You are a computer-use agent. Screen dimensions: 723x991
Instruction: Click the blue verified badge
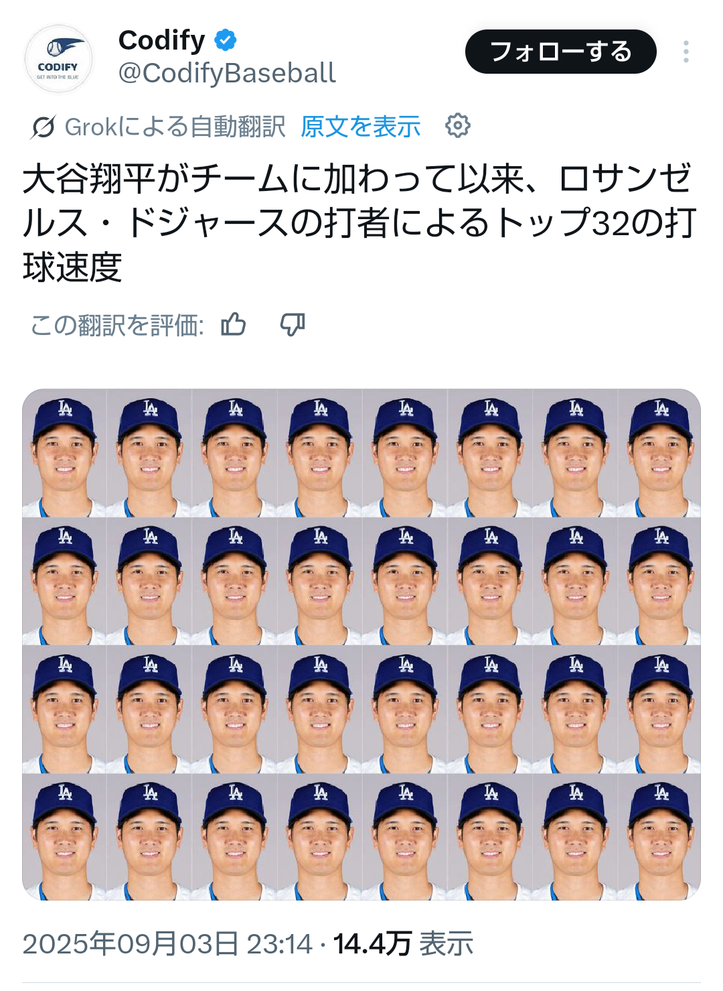click(225, 40)
